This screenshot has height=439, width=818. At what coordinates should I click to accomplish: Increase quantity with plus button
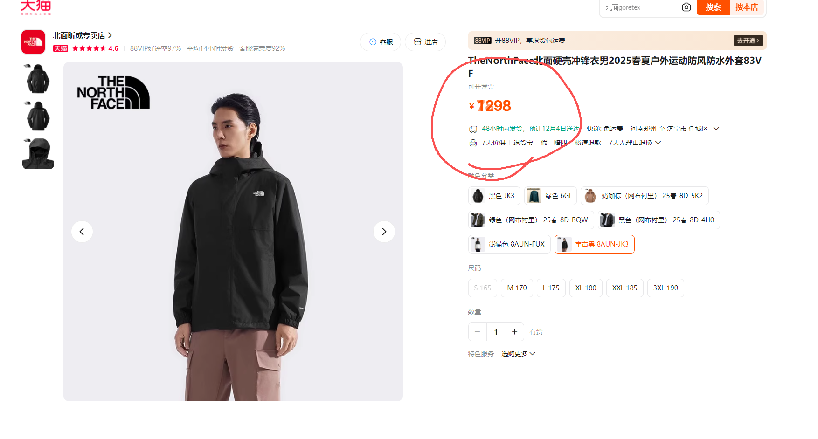tap(514, 332)
